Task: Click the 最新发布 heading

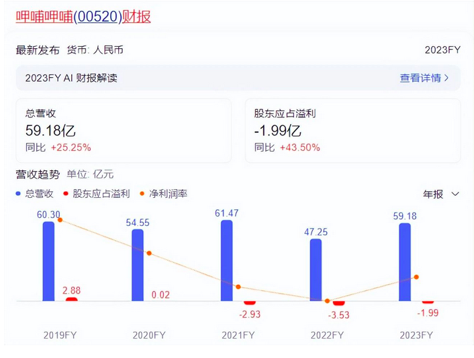Action: tap(38, 50)
